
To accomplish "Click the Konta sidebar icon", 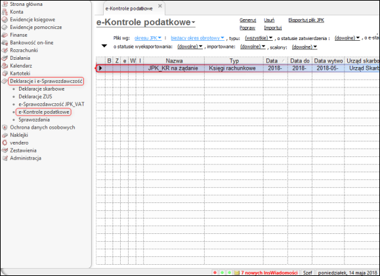I will [5, 12].
